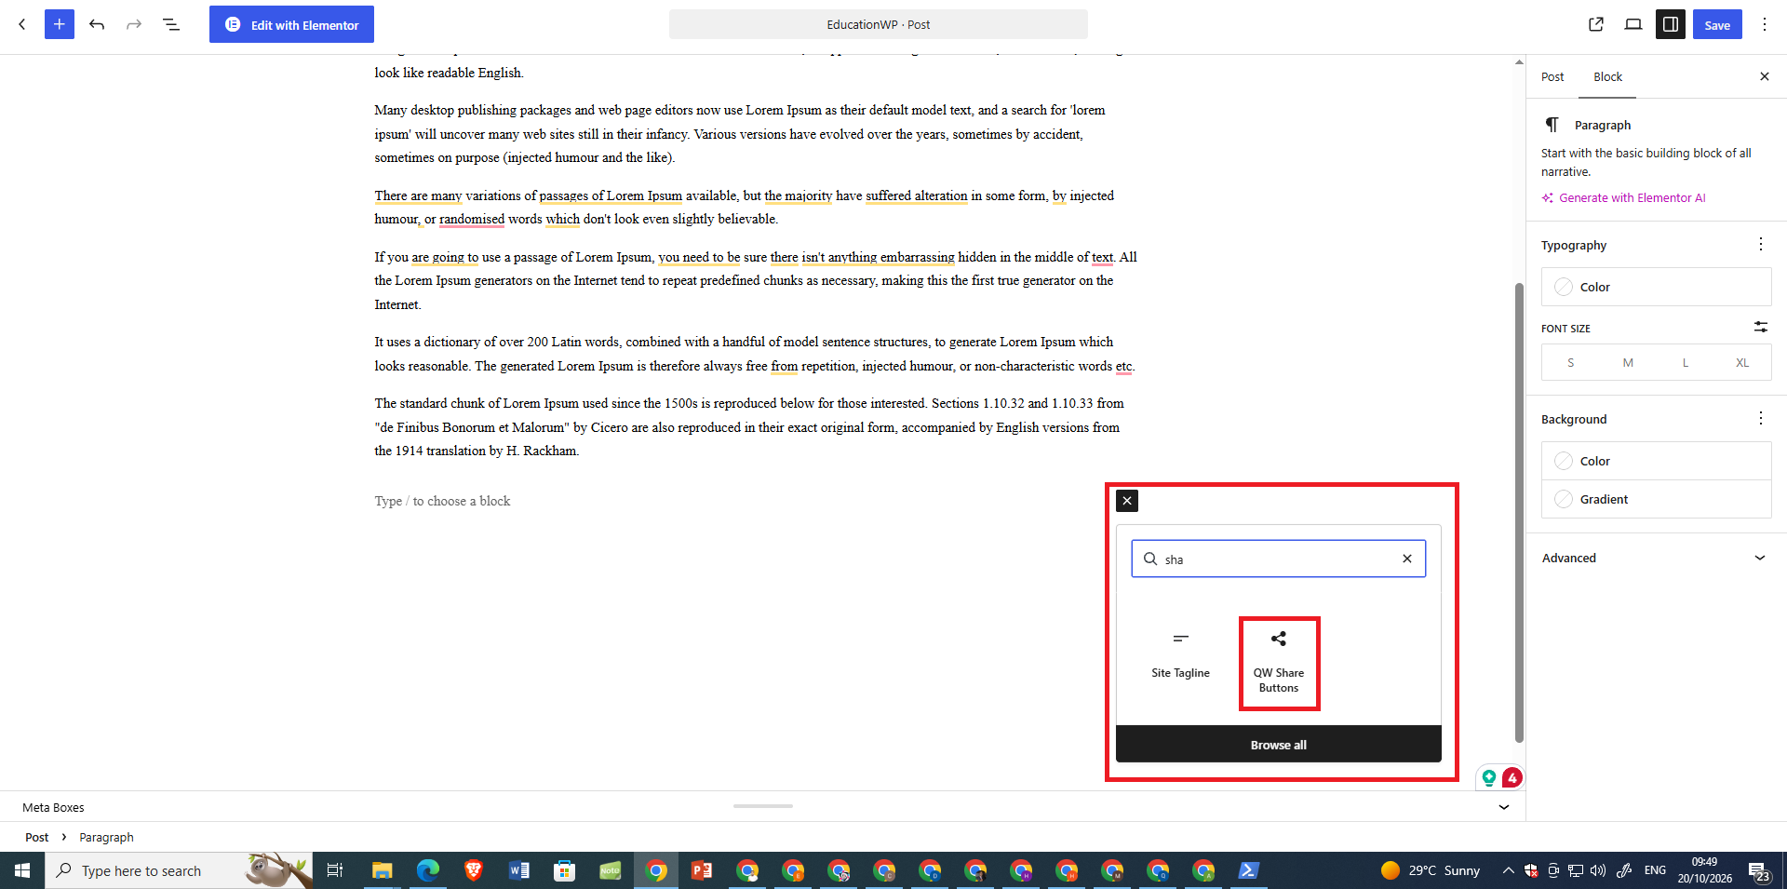The height and width of the screenshot is (889, 1787).
Task: Expand the Meta Boxes section chevron
Action: [1504, 807]
